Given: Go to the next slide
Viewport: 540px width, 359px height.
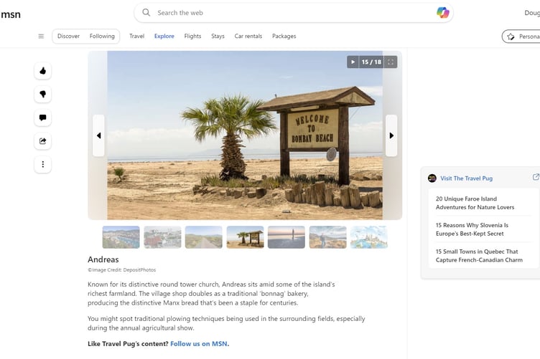Looking at the screenshot, I should [391, 135].
